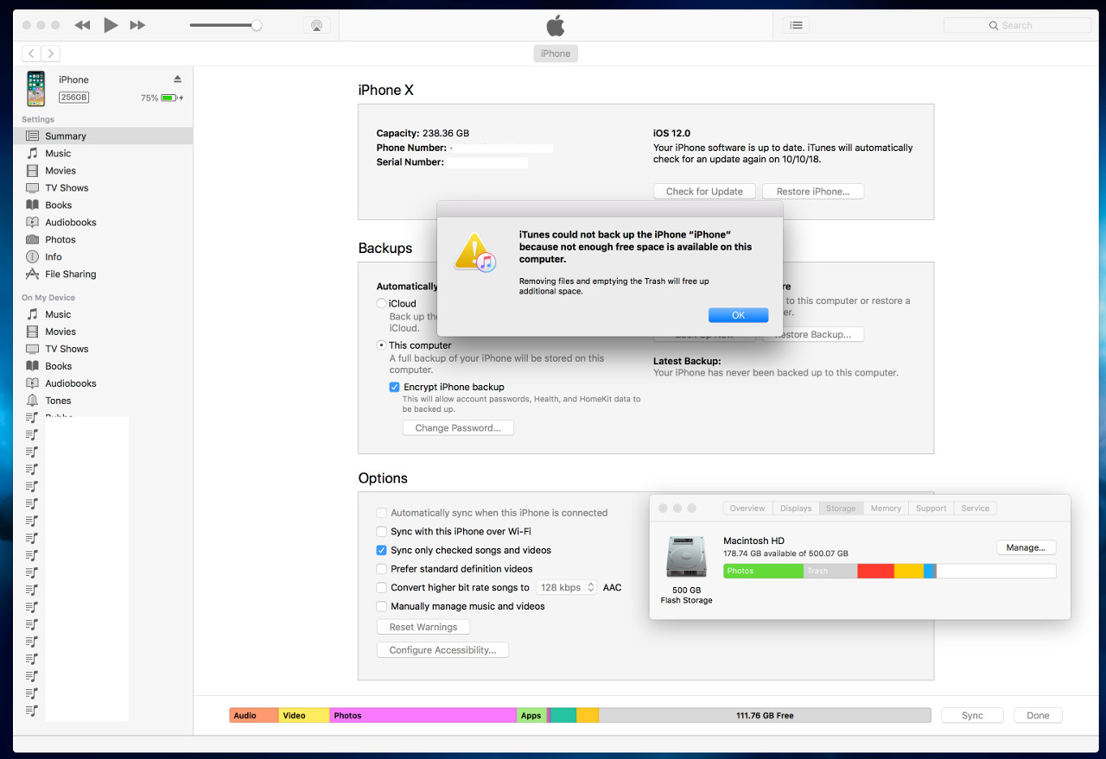The height and width of the screenshot is (759, 1106).
Task: Enable Sync with this iPhone over Wi-Fi
Action: click(x=381, y=532)
